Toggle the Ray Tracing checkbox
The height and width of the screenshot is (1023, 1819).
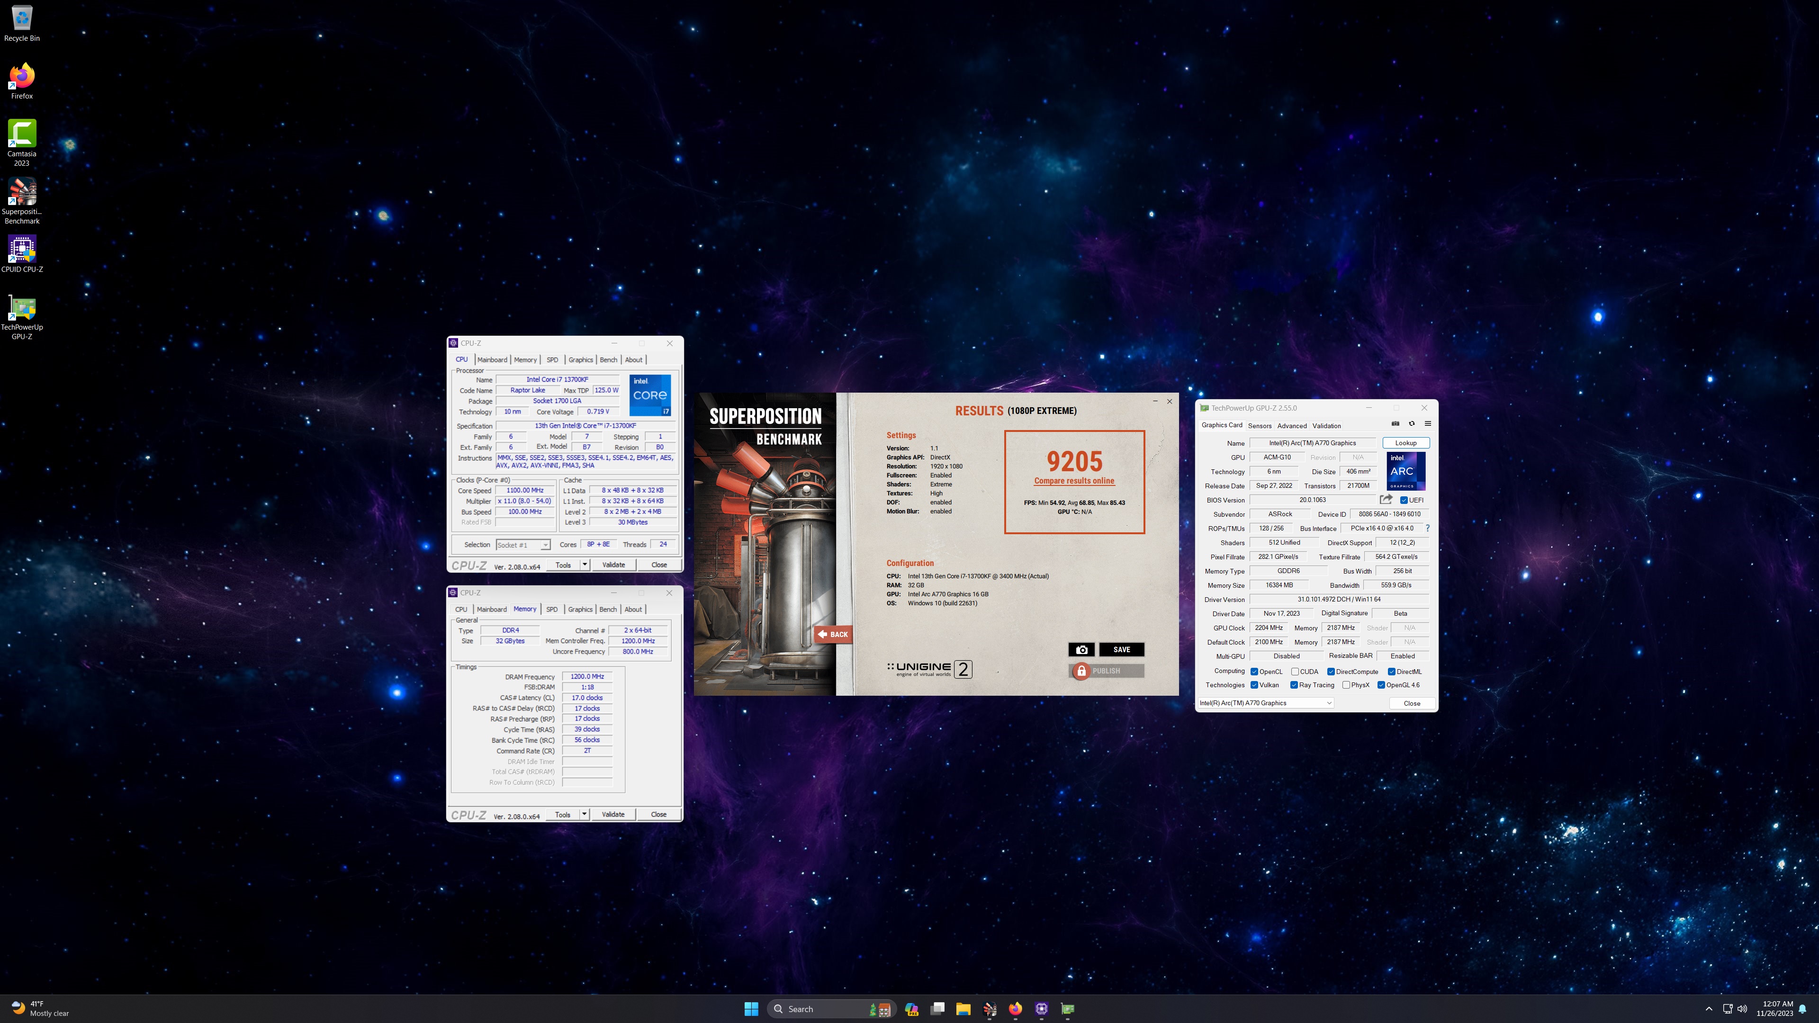coord(1294,685)
